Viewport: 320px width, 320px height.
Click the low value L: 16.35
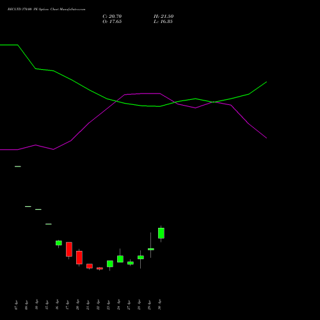click(163, 22)
